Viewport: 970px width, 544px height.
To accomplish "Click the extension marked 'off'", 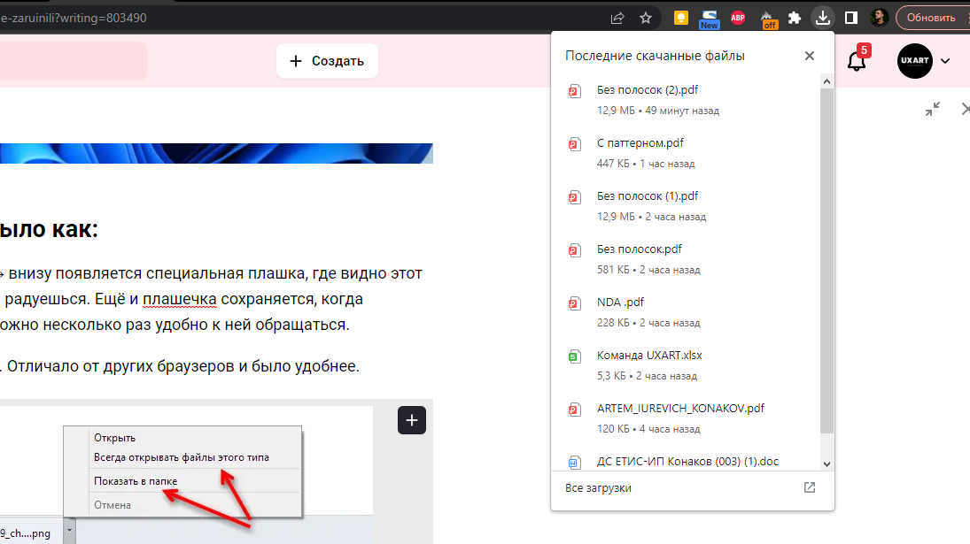I will pyautogui.click(x=767, y=17).
